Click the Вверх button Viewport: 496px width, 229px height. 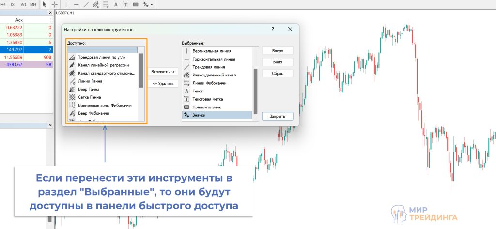(x=278, y=51)
